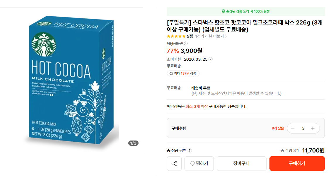
Task: Click the 구매수량 quantity number field
Action: (x=303, y=128)
